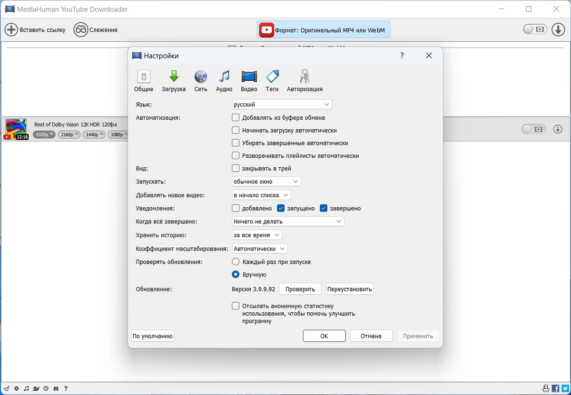
Task: Click the Формат: Оригинальный MP4 или WebM button
Action: (324, 30)
